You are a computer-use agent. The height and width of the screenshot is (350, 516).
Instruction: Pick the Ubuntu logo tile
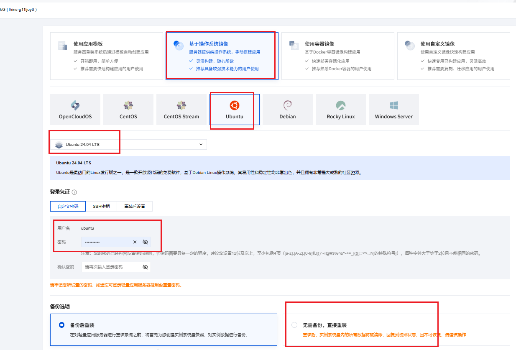[235, 110]
